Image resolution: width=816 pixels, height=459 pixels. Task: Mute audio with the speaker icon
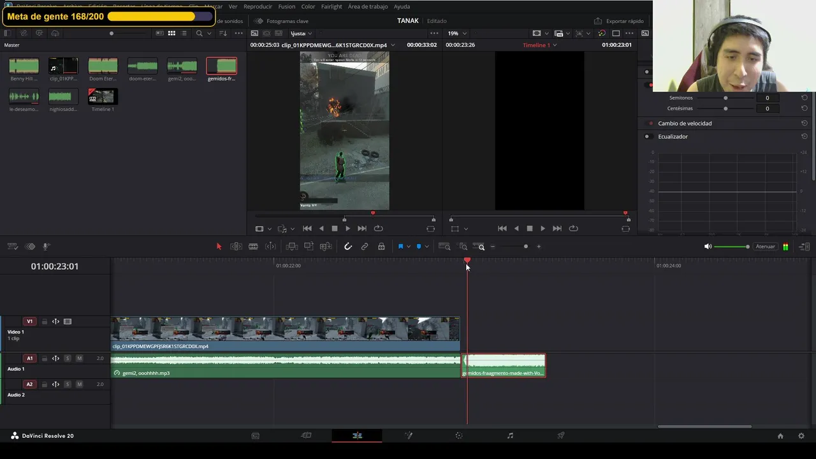coord(708,247)
